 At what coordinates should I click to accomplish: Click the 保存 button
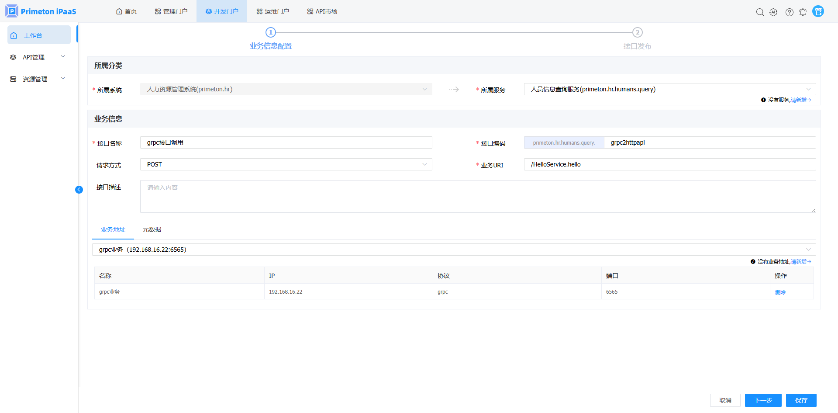pyautogui.click(x=801, y=400)
